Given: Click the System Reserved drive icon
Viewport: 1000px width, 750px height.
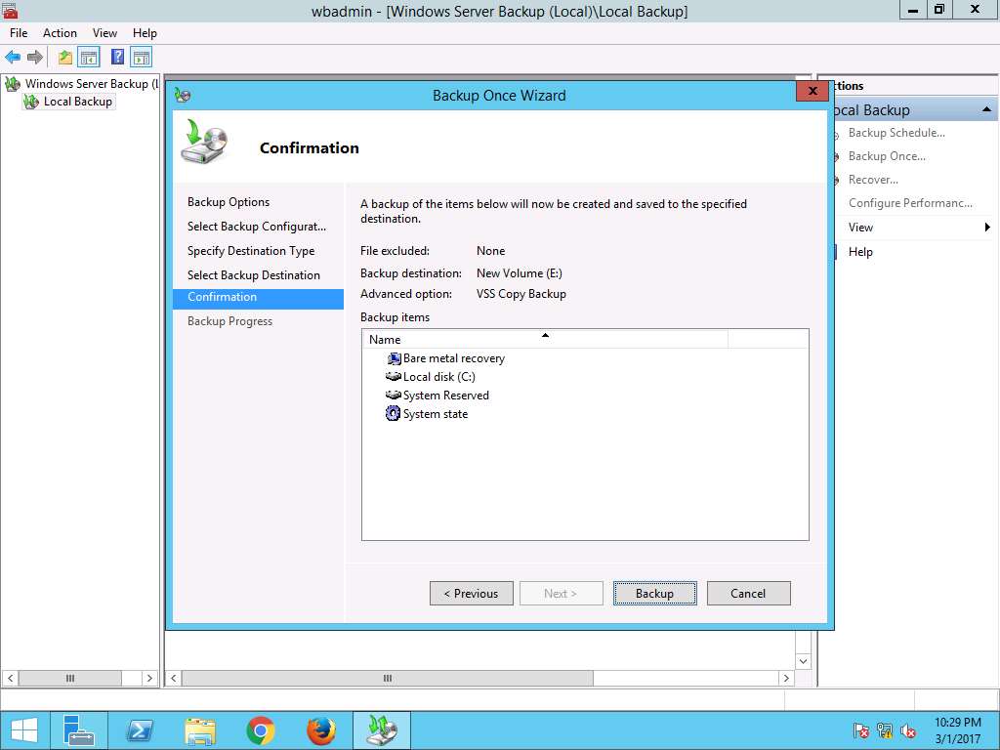Looking at the screenshot, I should pos(394,396).
